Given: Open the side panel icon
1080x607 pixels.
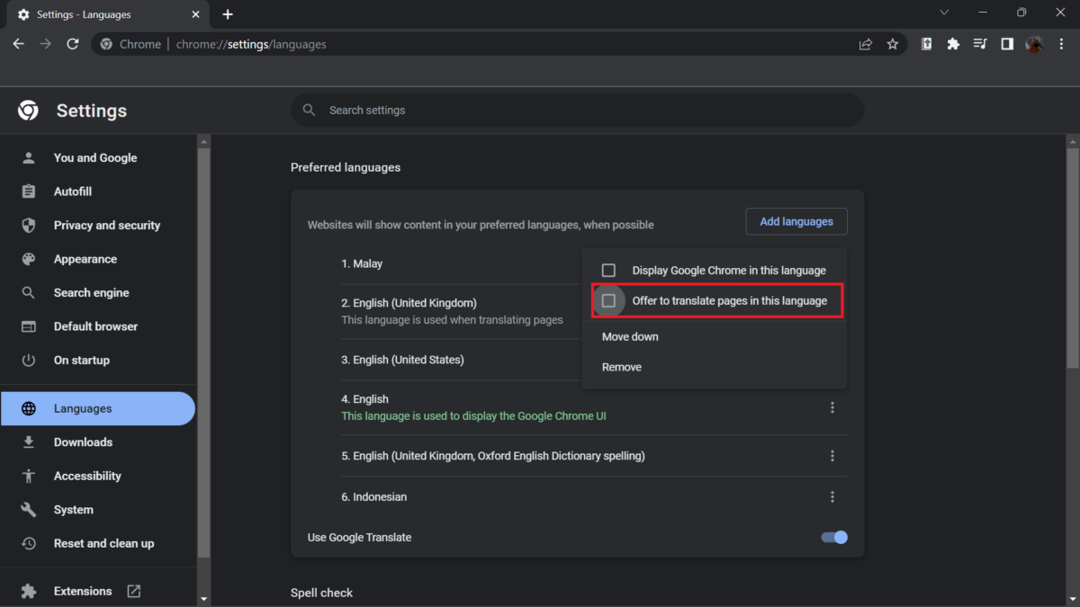Looking at the screenshot, I should pyautogui.click(x=1007, y=44).
